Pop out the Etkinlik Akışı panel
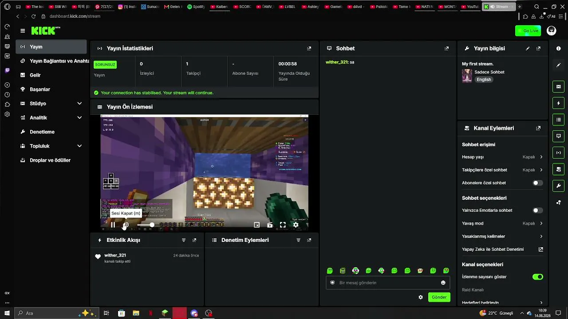Screen dimensions: 568x319 194,240
